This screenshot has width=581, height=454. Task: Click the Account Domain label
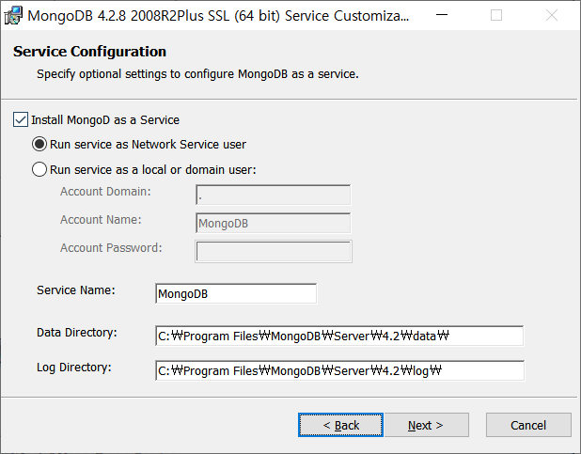click(x=105, y=191)
